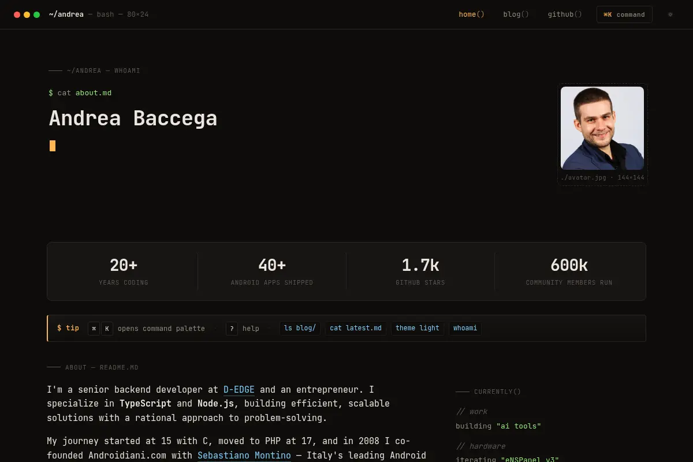Open the ⌘K command palette button

(624, 14)
